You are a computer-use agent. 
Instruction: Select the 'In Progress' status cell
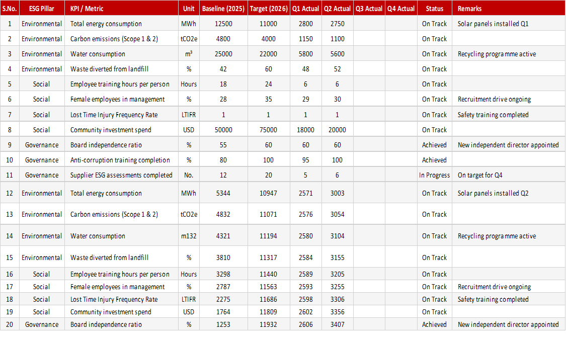434,176
